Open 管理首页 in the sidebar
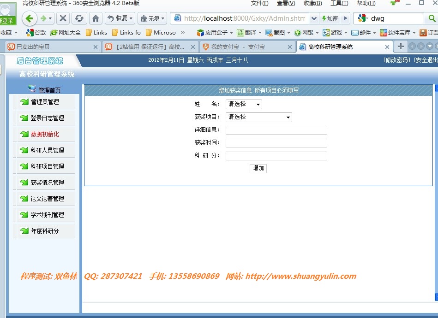This screenshot has width=438, height=318. 49,90
